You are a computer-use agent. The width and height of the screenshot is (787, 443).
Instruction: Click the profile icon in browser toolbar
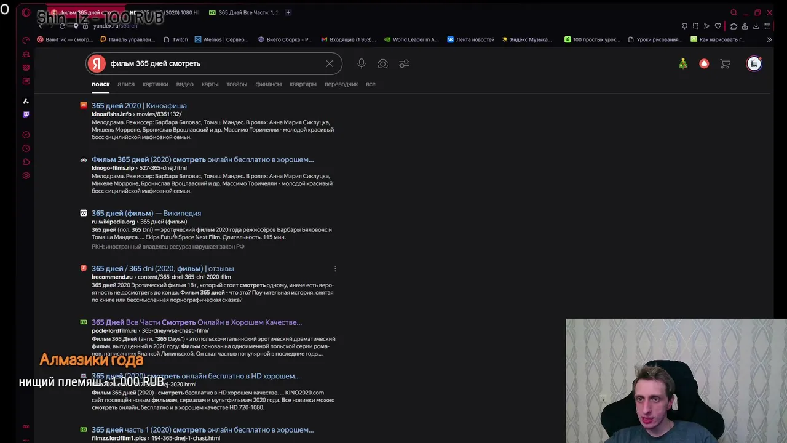(x=745, y=26)
